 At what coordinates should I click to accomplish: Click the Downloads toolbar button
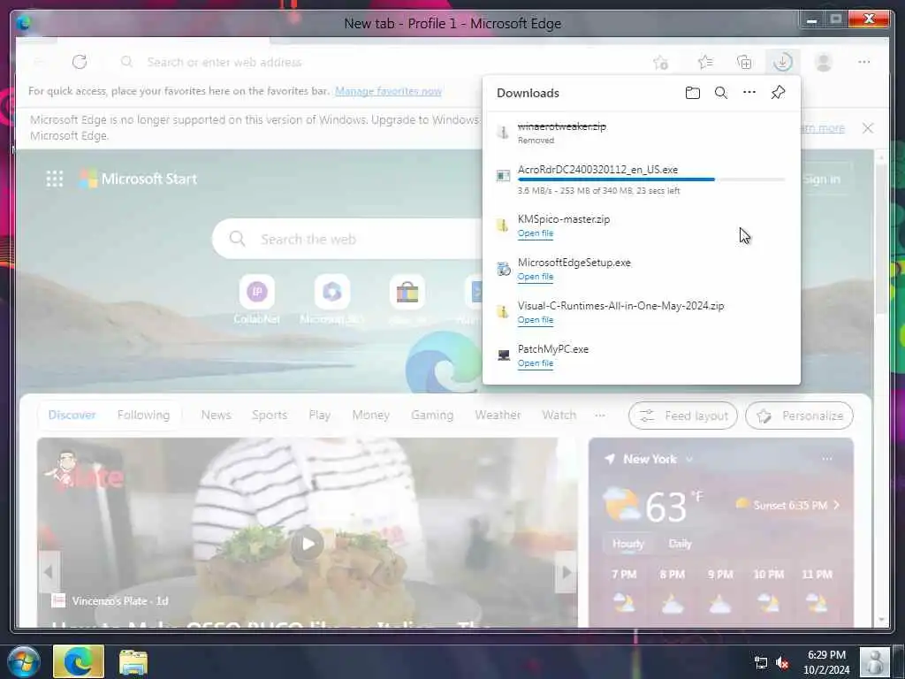[x=783, y=62]
